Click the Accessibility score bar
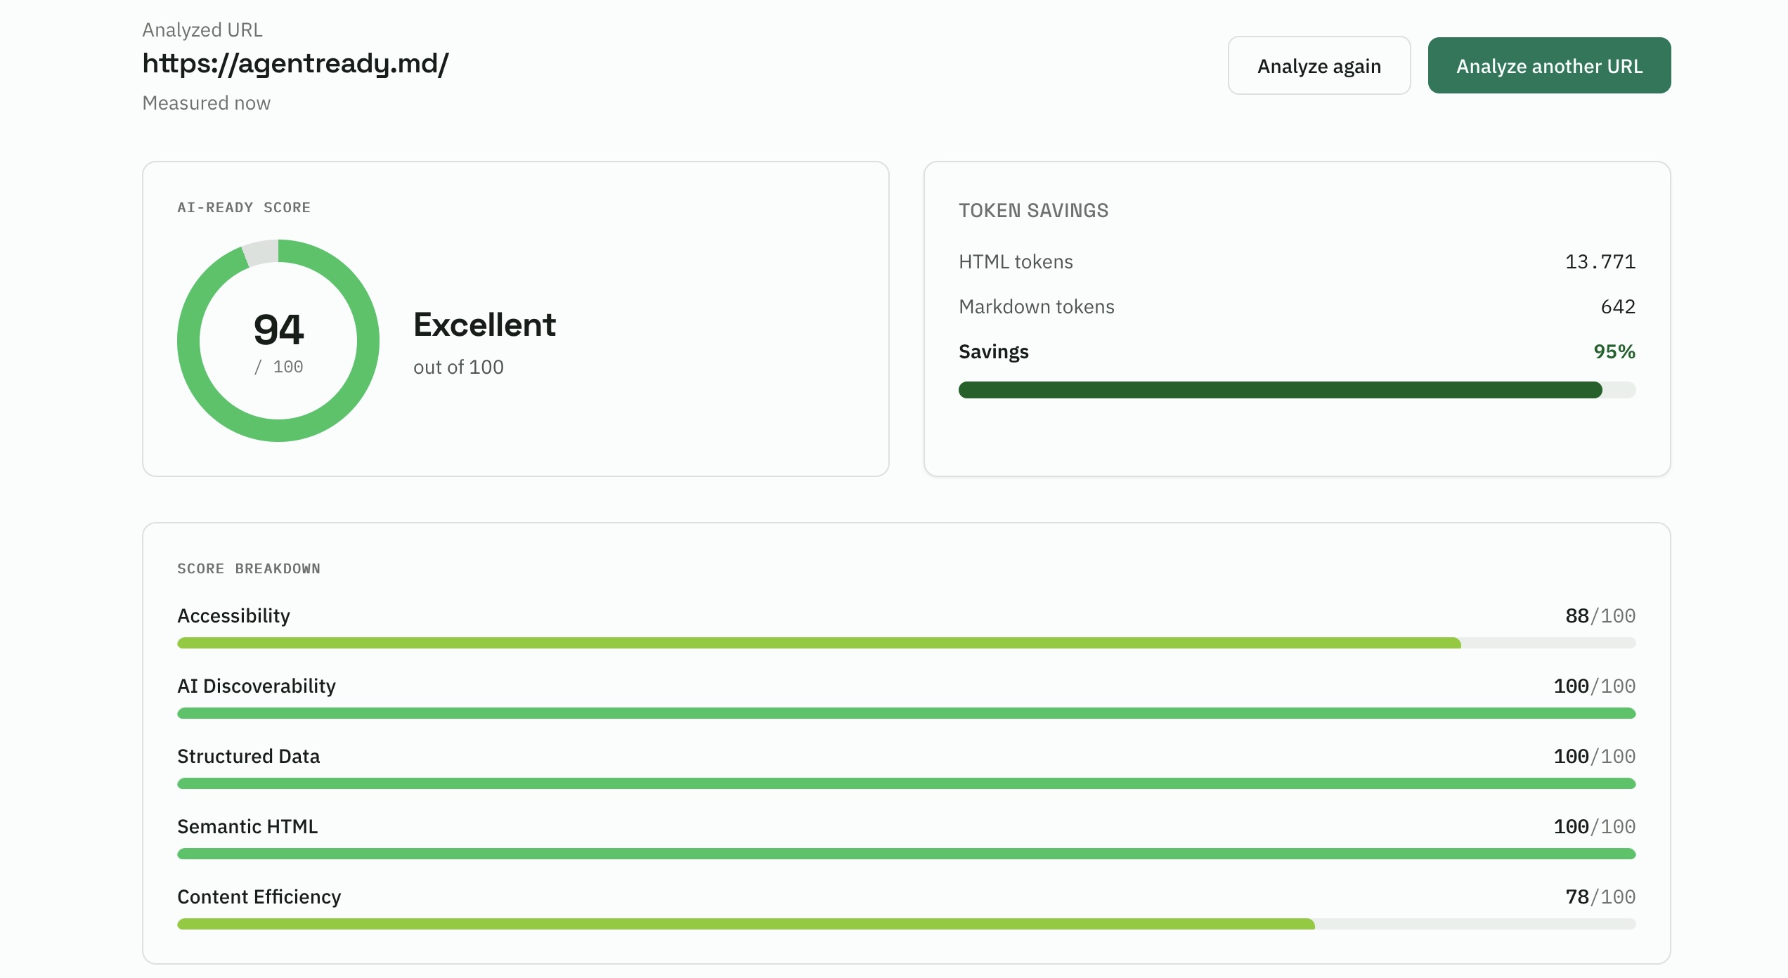This screenshot has height=978, width=1788. click(906, 643)
